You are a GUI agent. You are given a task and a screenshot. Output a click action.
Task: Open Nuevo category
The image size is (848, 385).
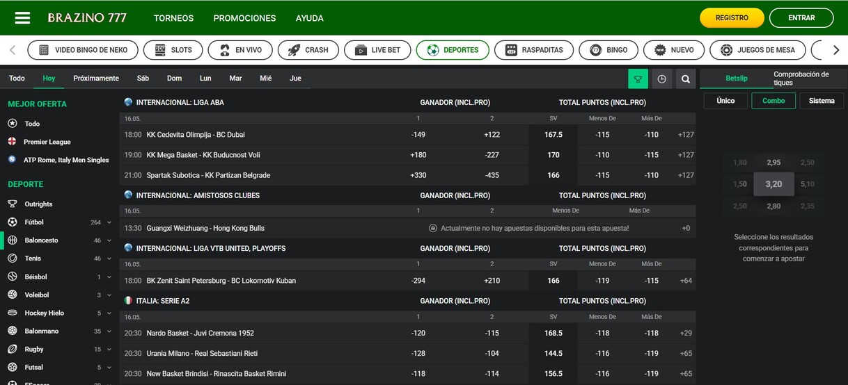tap(673, 50)
